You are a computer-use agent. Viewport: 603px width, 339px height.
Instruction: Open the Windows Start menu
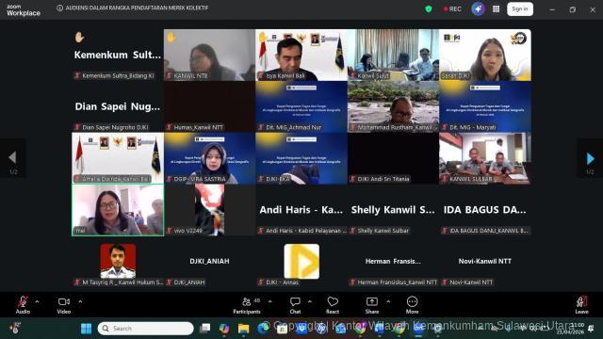tap(86, 329)
